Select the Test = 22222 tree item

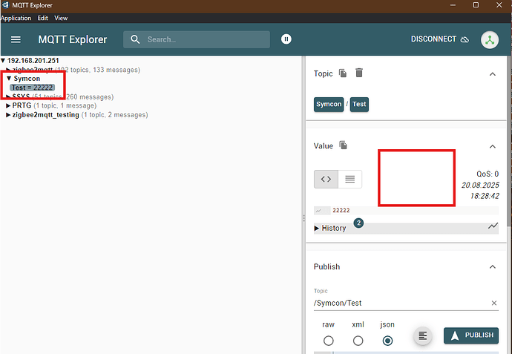(32, 88)
